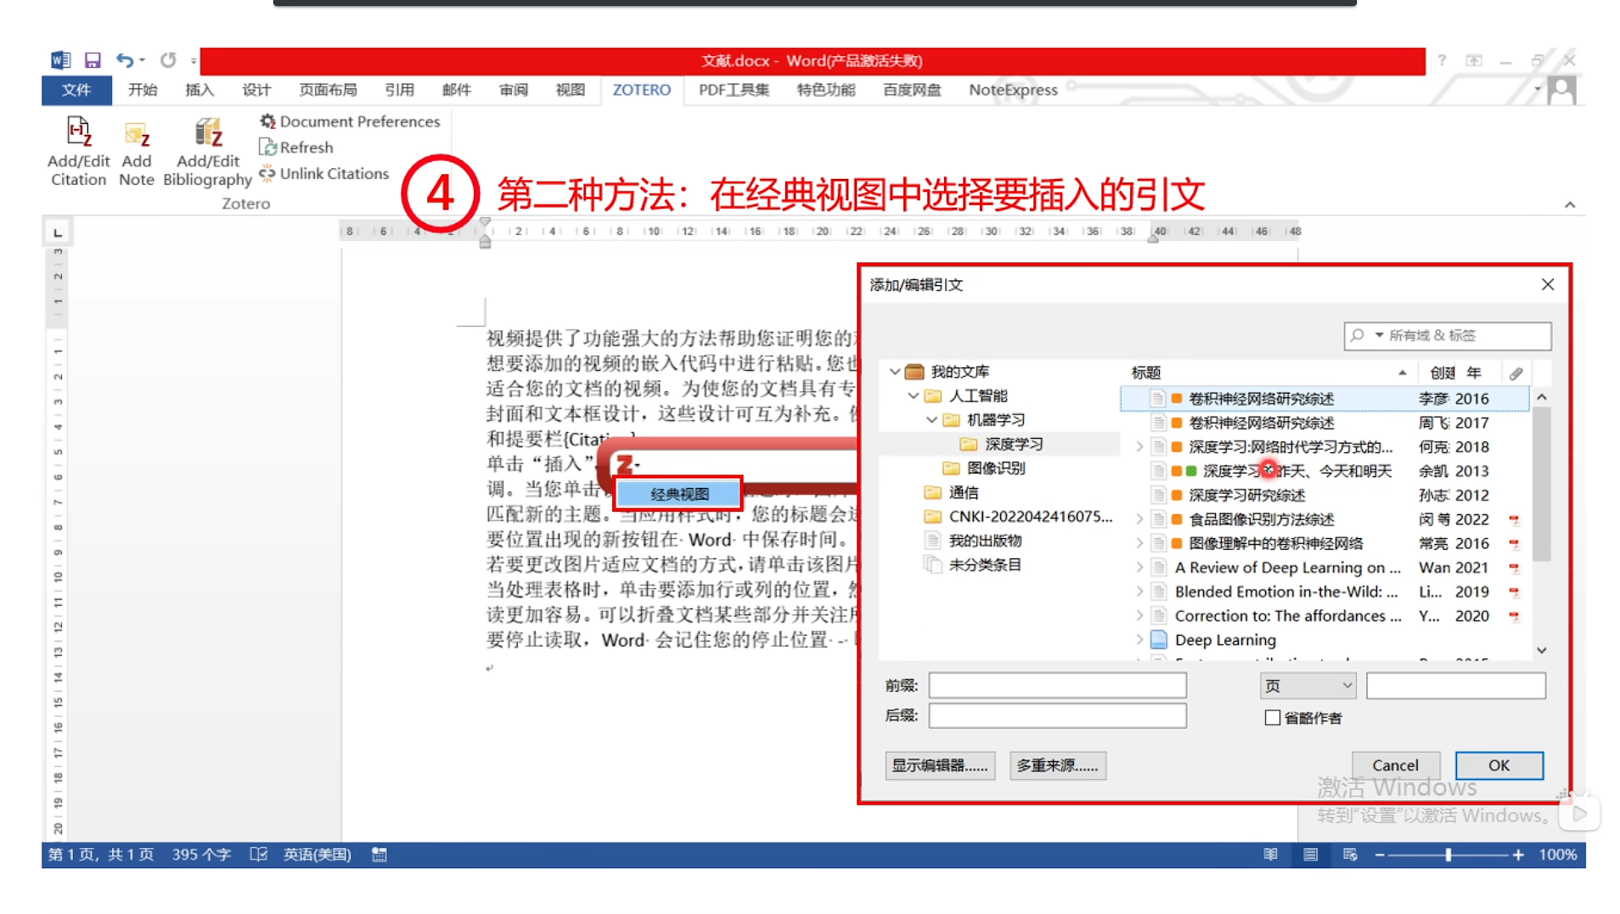1620x914 pixels.
Task: Enable the 省略作者 checkbox
Action: click(1272, 717)
